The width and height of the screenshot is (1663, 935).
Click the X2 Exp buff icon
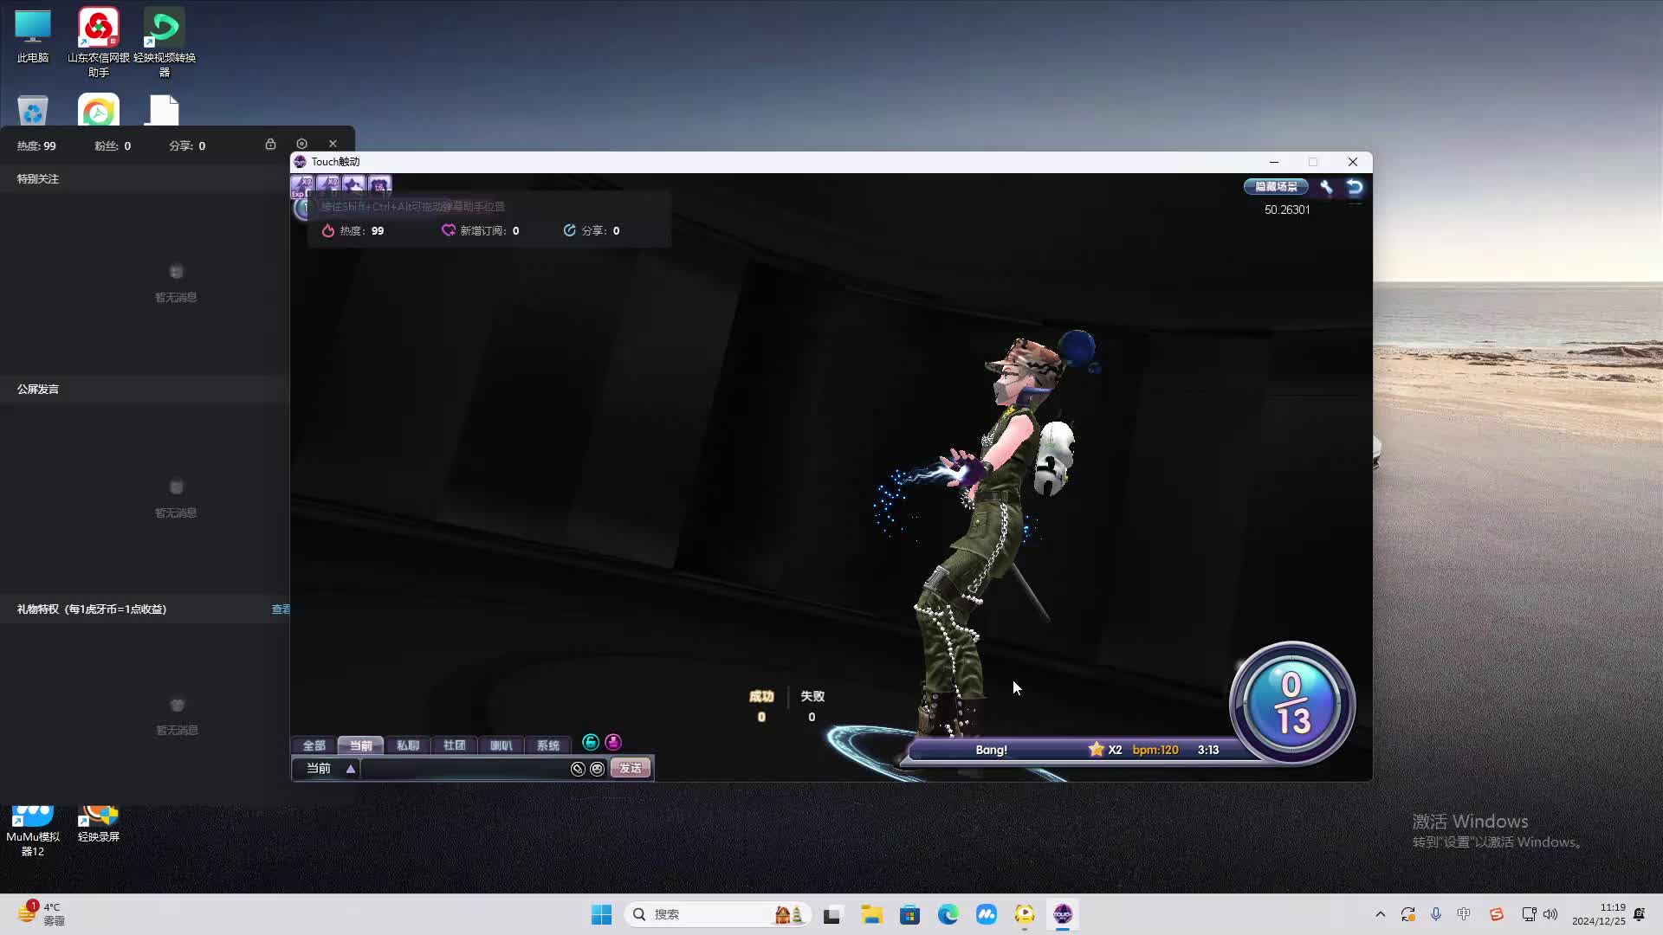coord(302,185)
